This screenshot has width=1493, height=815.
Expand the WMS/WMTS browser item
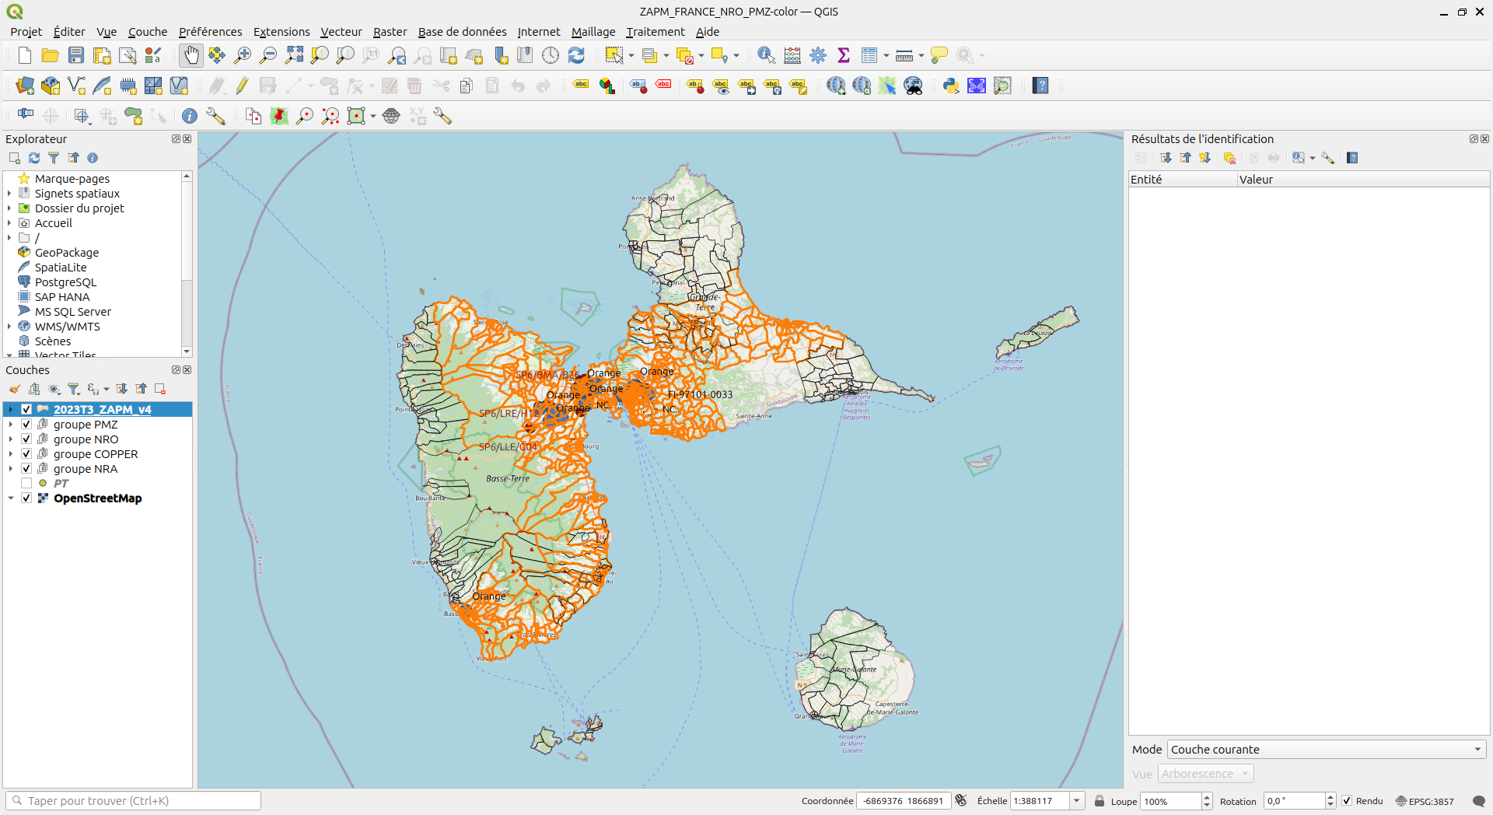[x=9, y=326]
